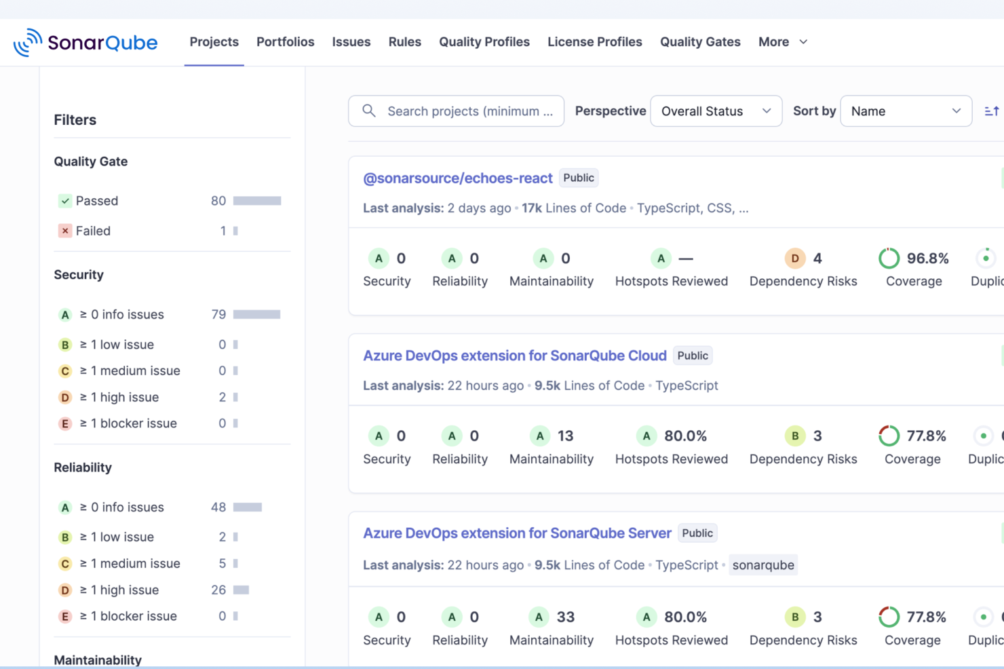
Task: Click SonarQube Cloud Maintainability count 13
Action: pyautogui.click(x=566, y=436)
